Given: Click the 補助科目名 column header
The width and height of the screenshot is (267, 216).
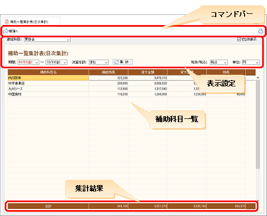Looking at the screenshot, I should (48, 72).
